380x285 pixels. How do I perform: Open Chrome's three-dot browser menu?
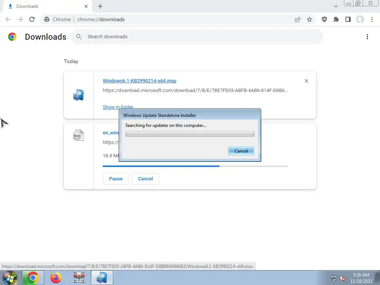pos(372,19)
